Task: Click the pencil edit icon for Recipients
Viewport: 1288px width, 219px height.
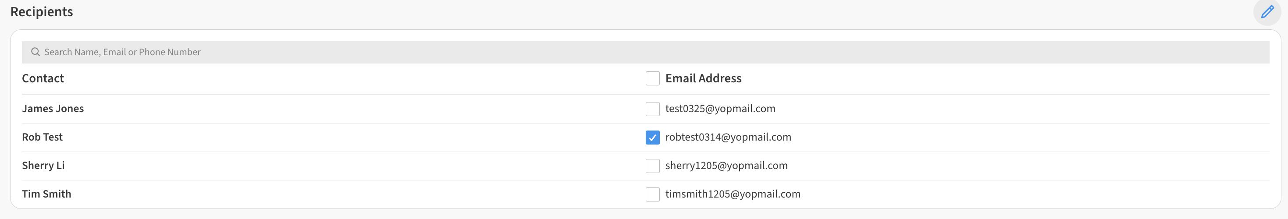Action: click(x=1267, y=12)
